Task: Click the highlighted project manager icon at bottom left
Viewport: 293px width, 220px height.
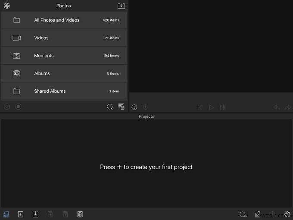Action: pyautogui.click(x=6, y=214)
